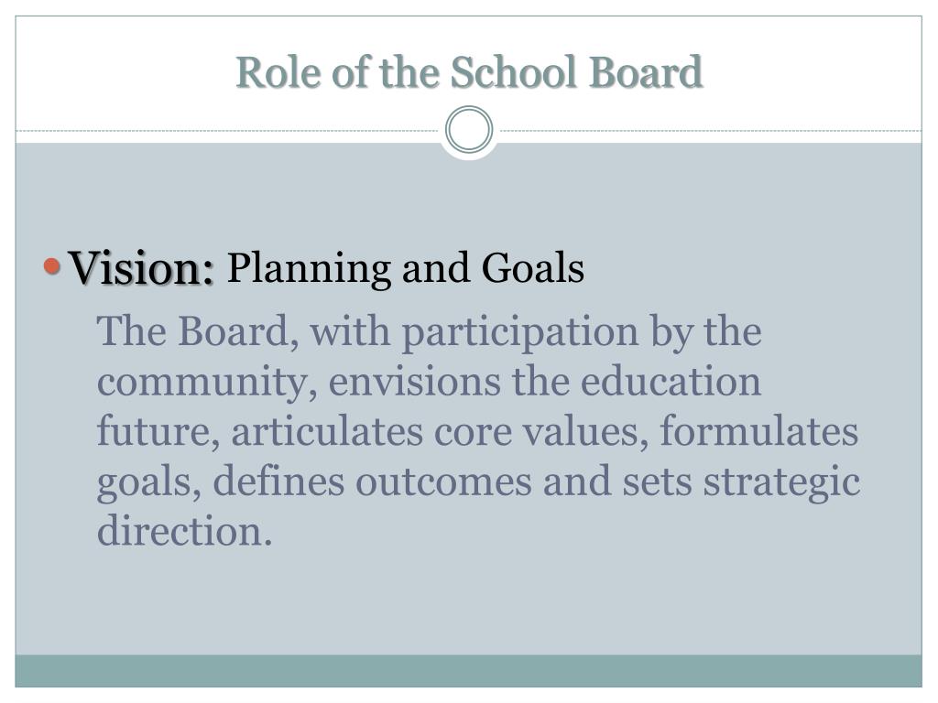Select the slide title Role of the School Board

[x=469, y=71]
